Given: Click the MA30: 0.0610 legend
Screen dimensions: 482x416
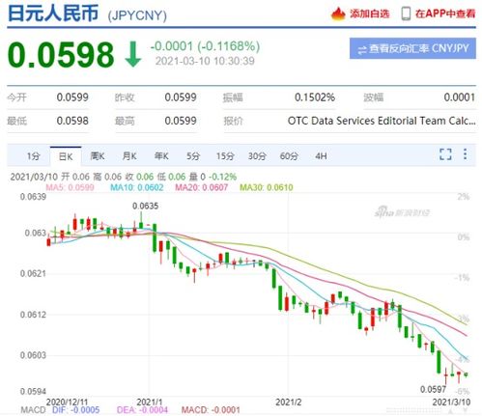Looking at the screenshot, I should click(267, 187).
